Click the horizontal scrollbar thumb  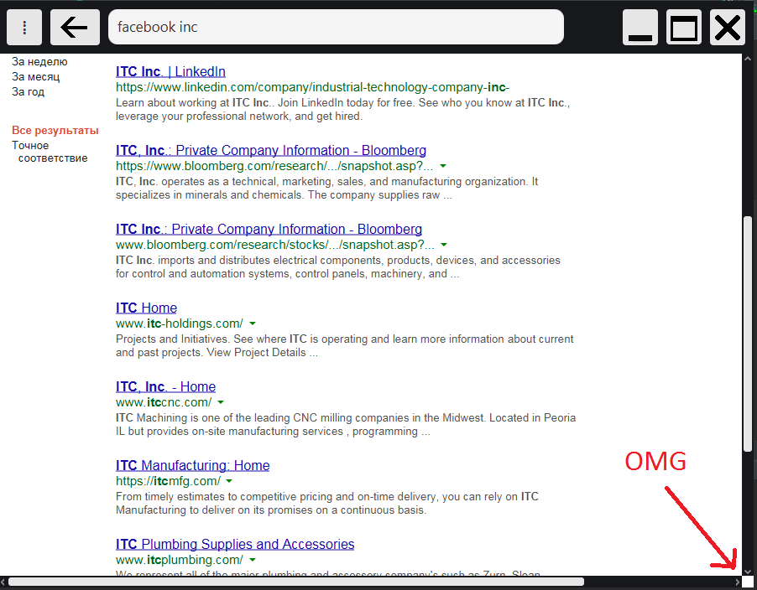(296, 582)
